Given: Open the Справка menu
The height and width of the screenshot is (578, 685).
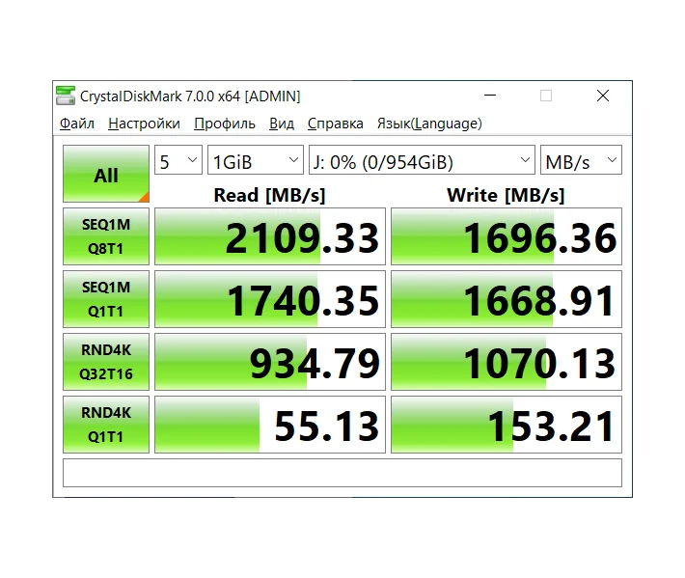Looking at the screenshot, I should pos(336,124).
